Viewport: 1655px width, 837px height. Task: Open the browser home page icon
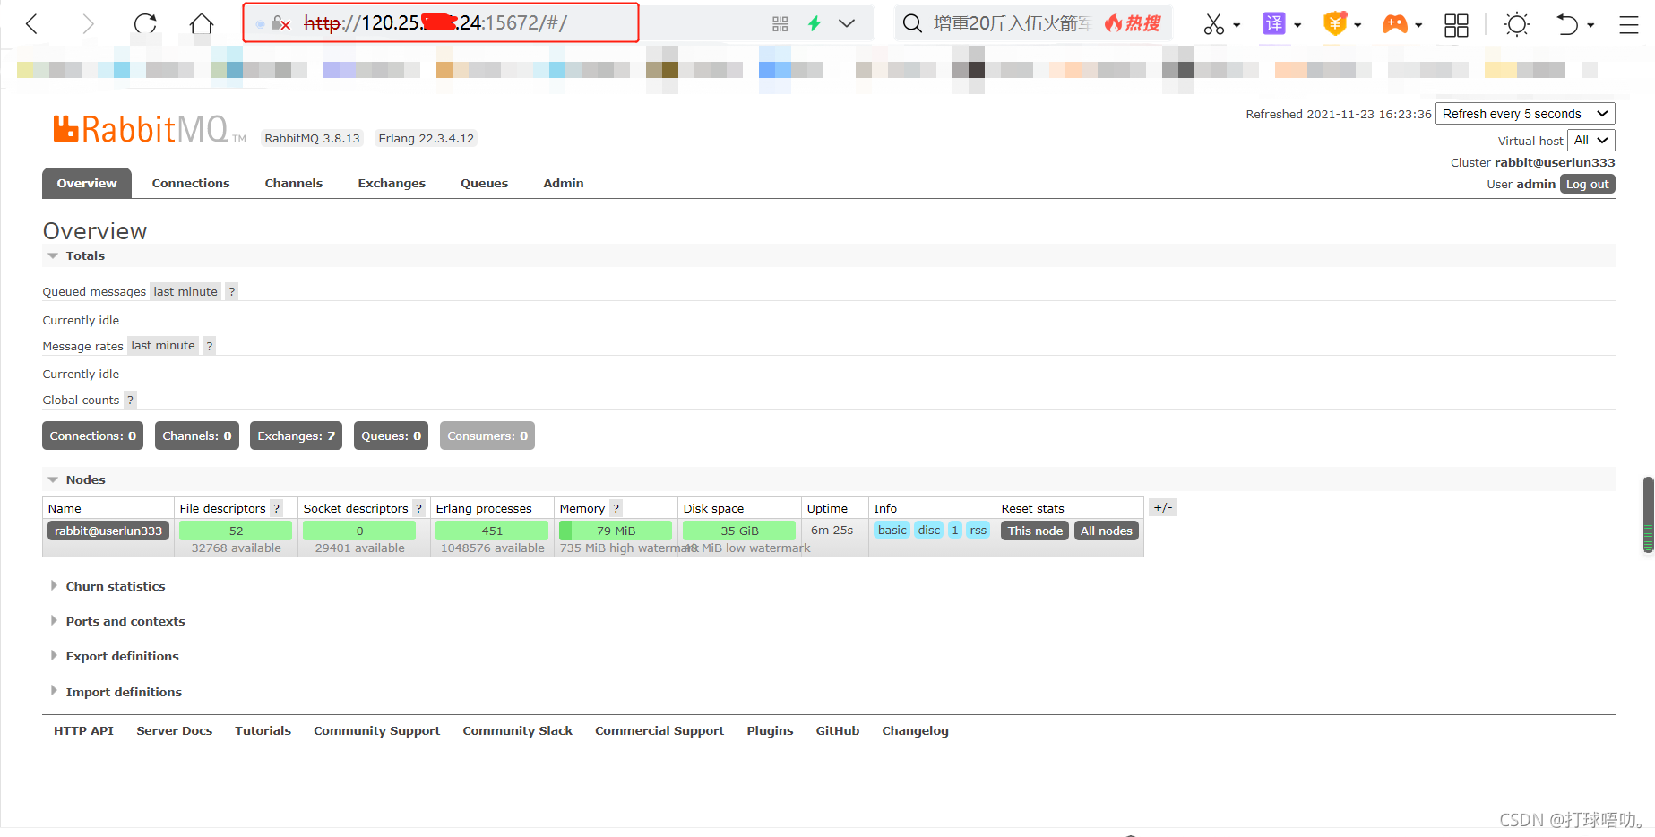(202, 23)
